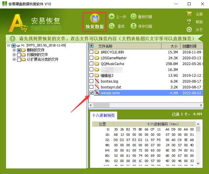Collapse the H: drive tree node

point(9,46)
